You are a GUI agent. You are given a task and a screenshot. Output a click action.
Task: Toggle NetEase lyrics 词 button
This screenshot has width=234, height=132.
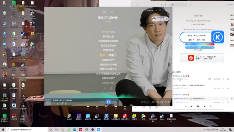click(210, 106)
